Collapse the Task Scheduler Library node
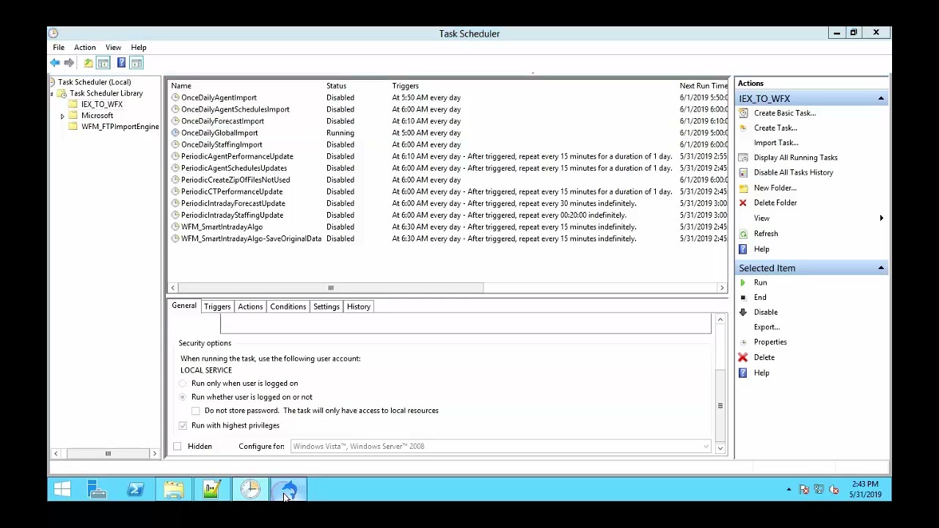939x528 pixels. (51, 94)
